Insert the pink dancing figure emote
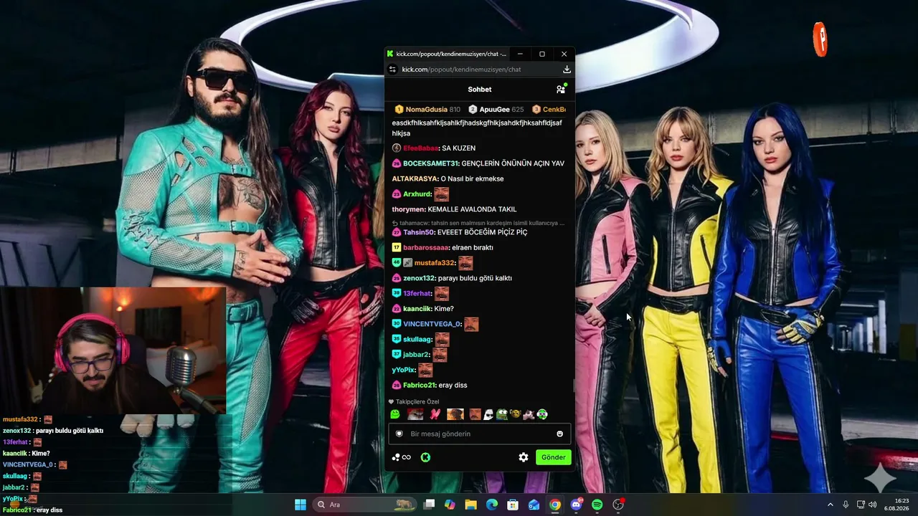 pyautogui.click(x=435, y=414)
